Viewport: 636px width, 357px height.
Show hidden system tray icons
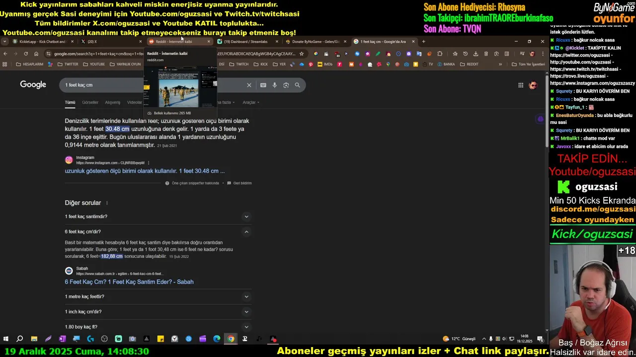pyautogui.click(x=484, y=339)
